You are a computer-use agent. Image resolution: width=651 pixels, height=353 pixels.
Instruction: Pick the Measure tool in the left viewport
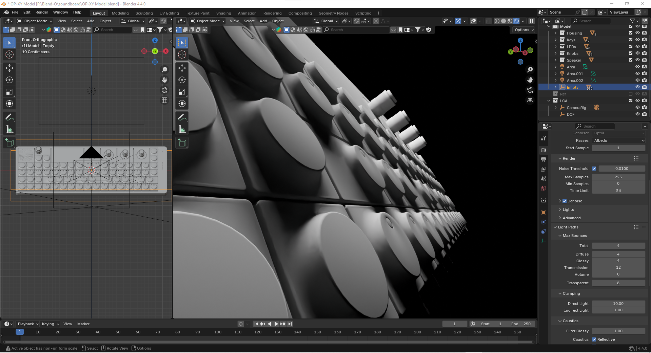pyautogui.click(x=9, y=129)
